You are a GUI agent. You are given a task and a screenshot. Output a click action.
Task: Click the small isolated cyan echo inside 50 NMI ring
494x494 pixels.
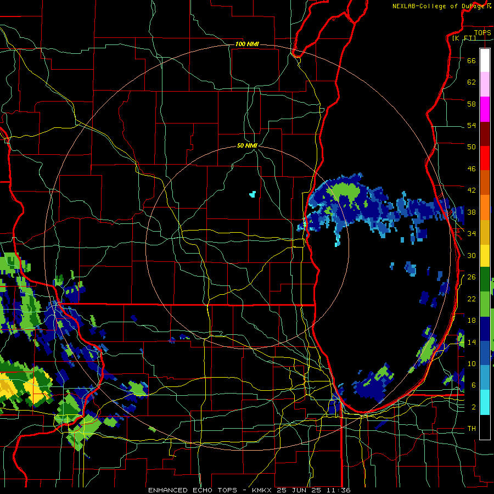click(x=252, y=194)
